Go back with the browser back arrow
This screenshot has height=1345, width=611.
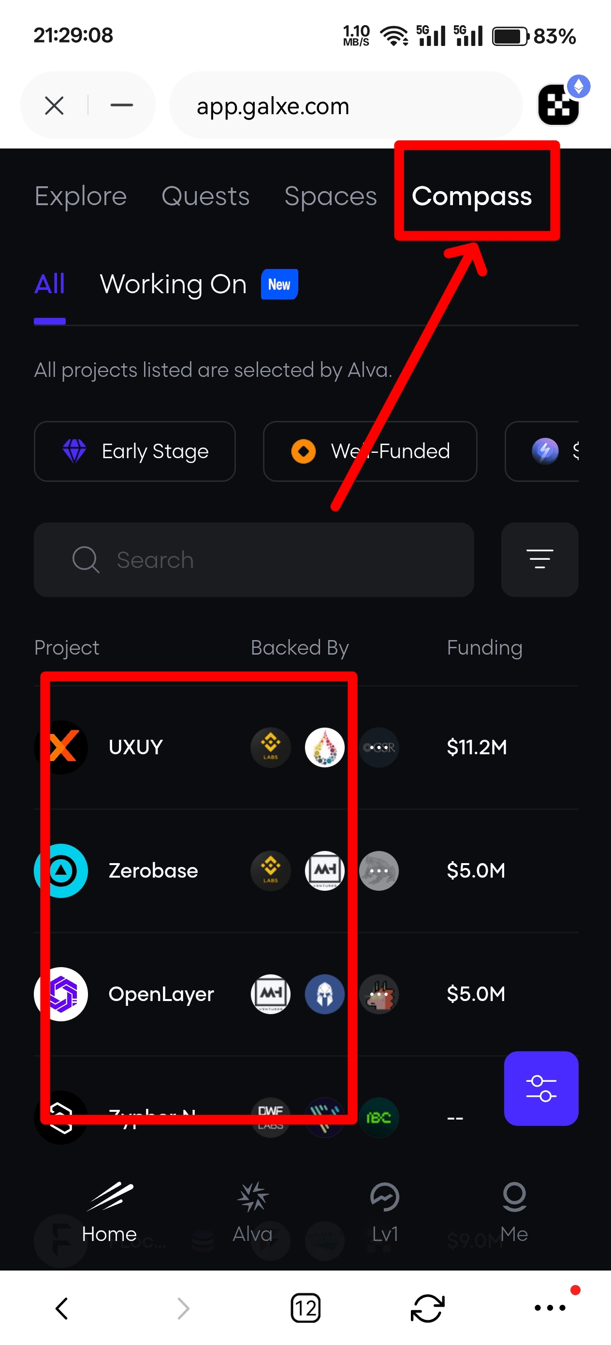(x=62, y=1308)
